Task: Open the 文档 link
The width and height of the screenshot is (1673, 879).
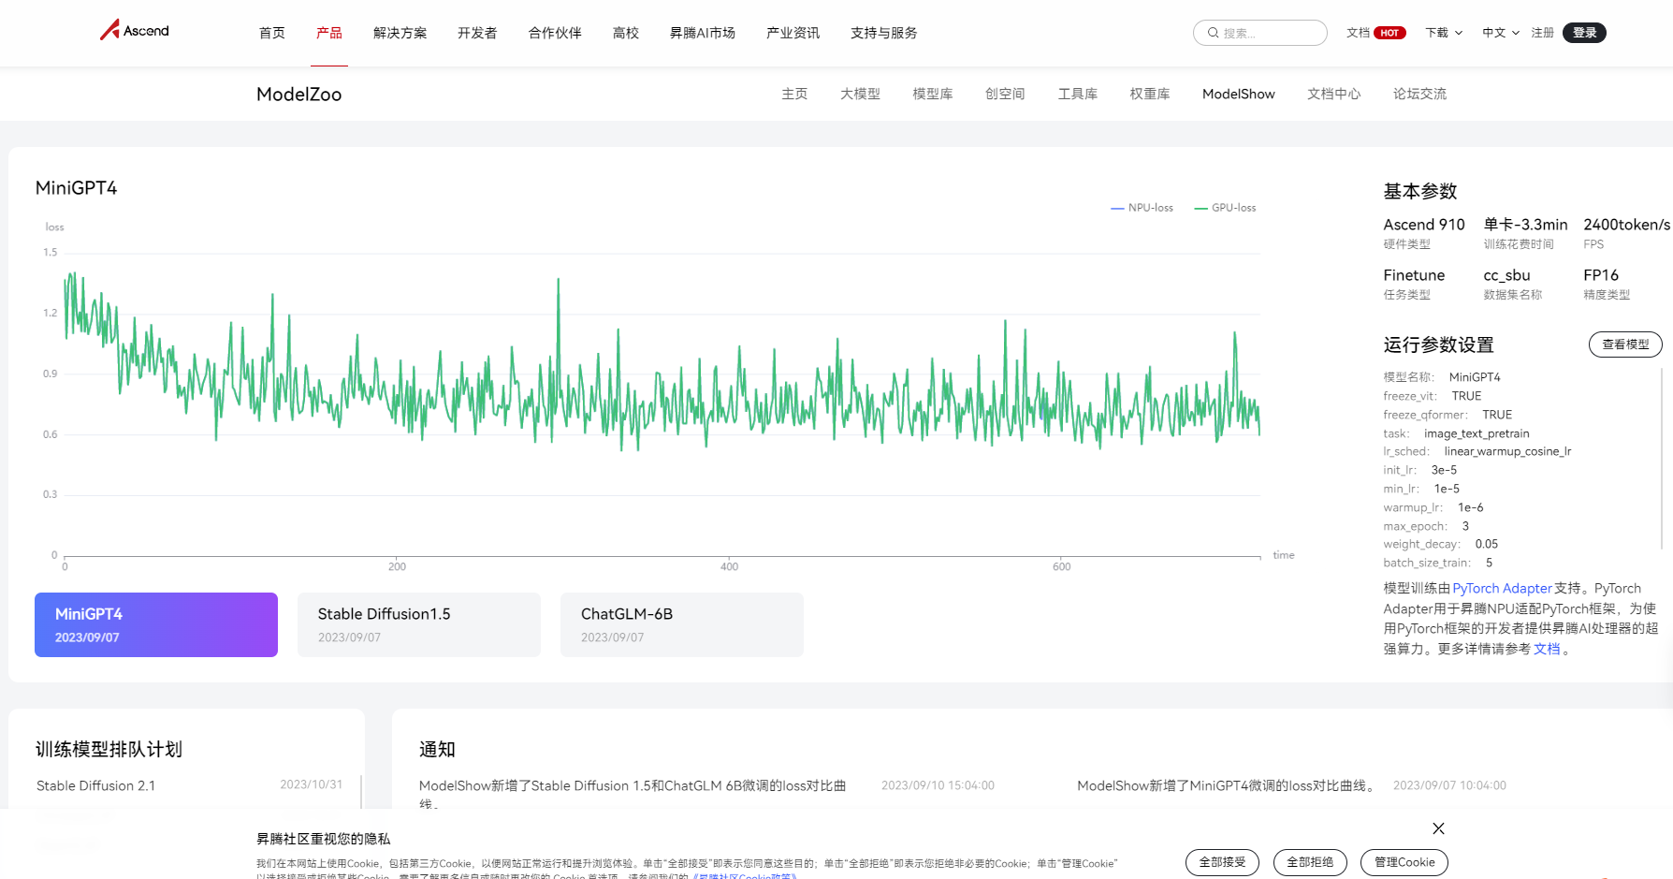Action: (x=1358, y=33)
